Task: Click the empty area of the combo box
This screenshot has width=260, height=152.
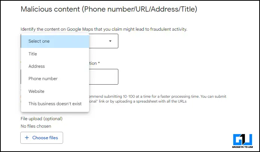Action: tap(99, 41)
